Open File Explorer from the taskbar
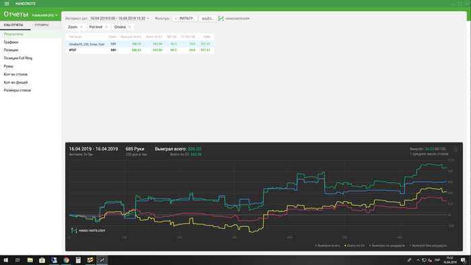The image size is (471, 265). tap(30, 260)
